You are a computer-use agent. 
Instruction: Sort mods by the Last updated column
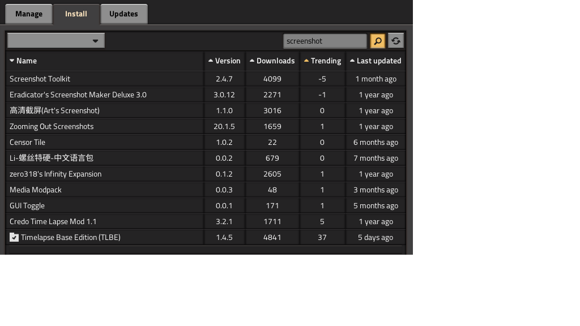tap(376, 61)
